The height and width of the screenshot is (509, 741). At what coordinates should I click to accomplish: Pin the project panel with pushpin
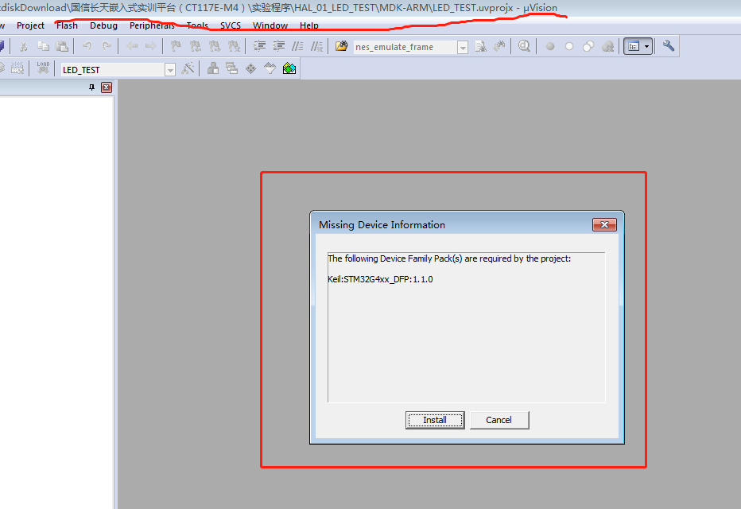[91, 87]
